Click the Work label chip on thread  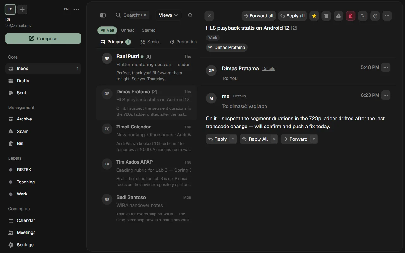click(x=213, y=38)
